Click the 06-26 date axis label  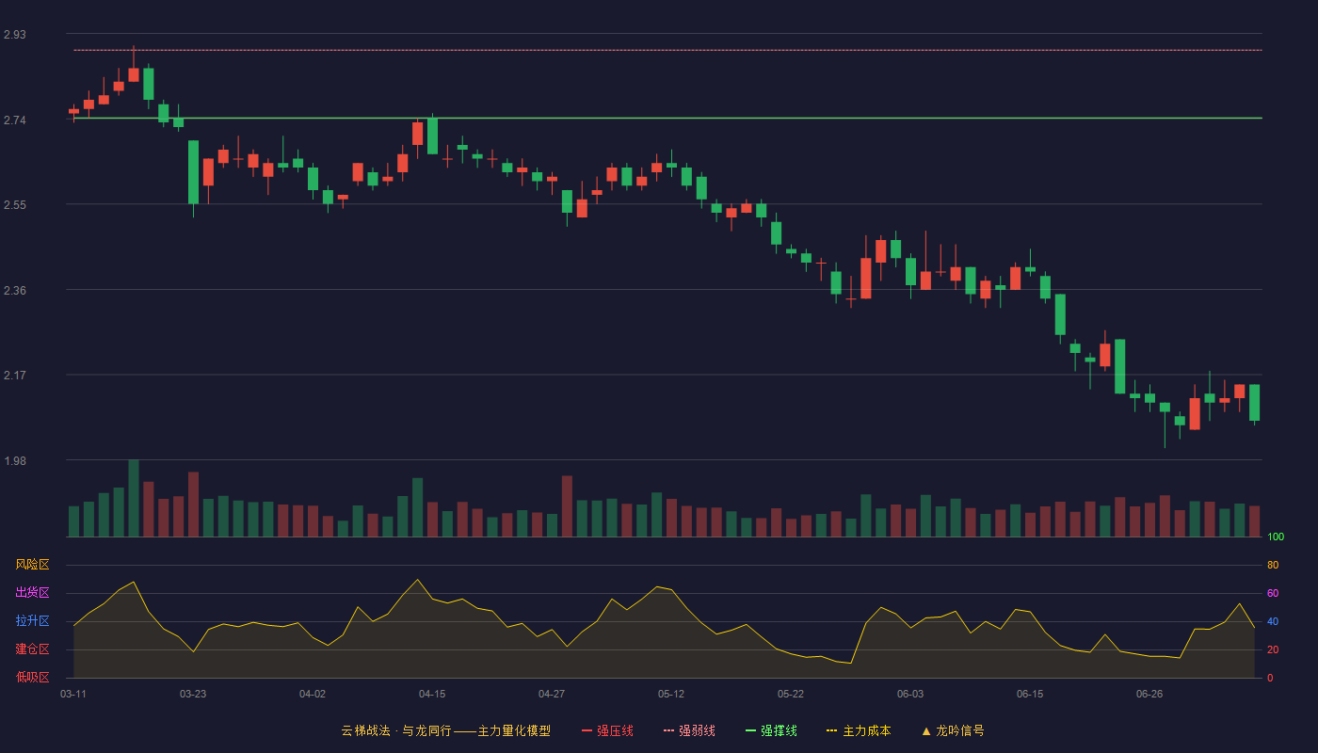pyautogui.click(x=1149, y=694)
